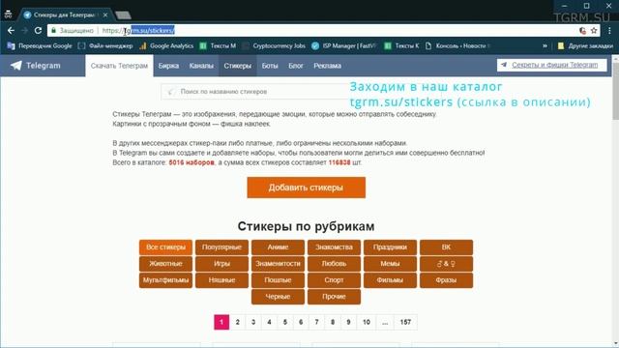Open Консоль Новости bookmark
This screenshot has height=348, width=619.
point(457,45)
